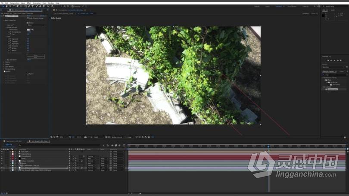Open the Composition menu
The height and width of the screenshot is (196, 349).
click(x=14, y=3)
